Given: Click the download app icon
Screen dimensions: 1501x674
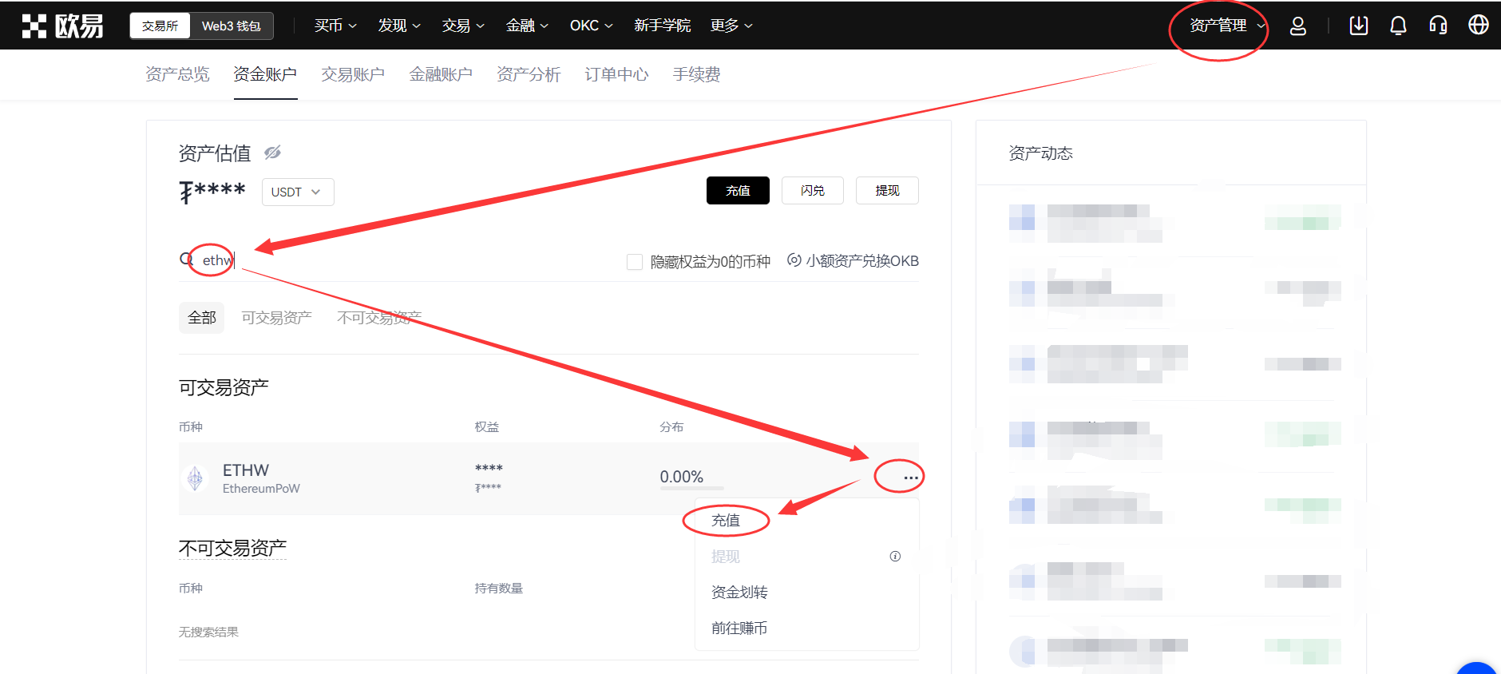Looking at the screenshot, I should (x=1358, y=26).
